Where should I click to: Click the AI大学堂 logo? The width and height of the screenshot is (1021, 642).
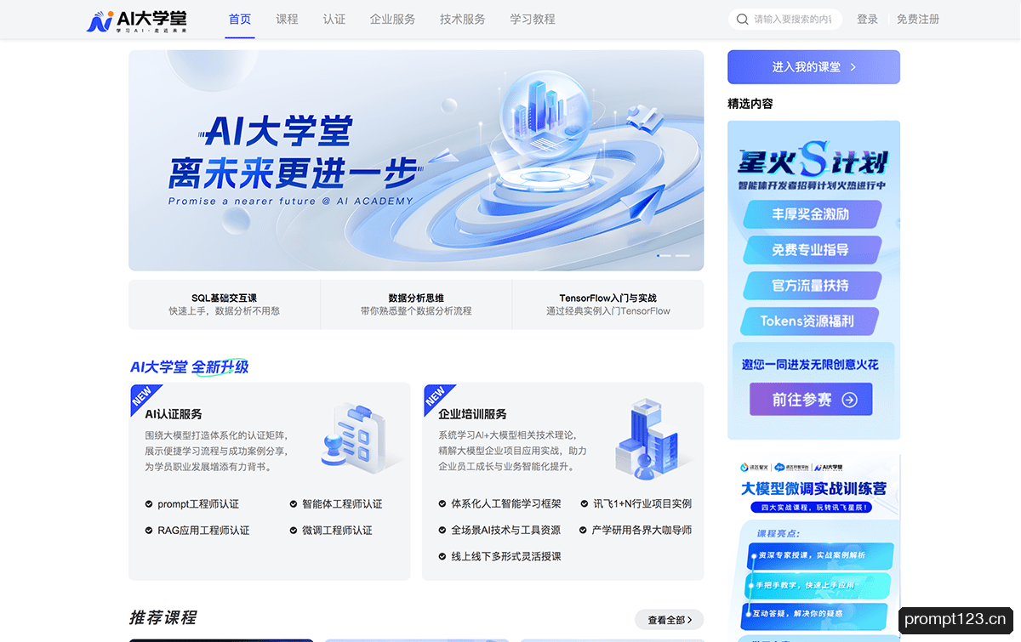click(x=136, y=20)
